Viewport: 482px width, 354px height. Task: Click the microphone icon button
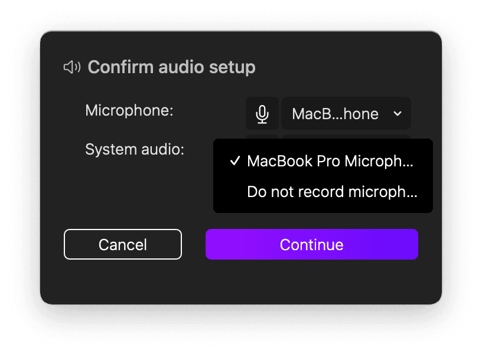tap(262, 114)
